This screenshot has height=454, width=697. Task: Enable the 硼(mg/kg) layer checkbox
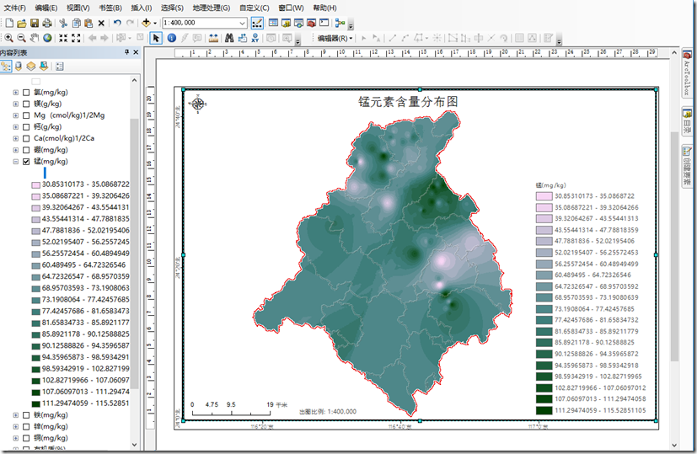26,150
